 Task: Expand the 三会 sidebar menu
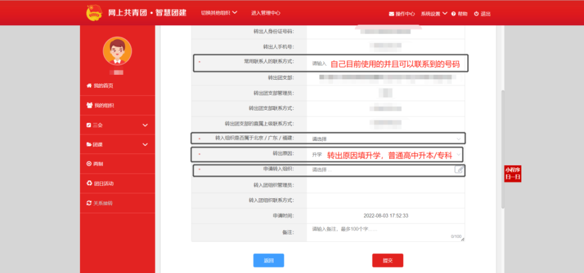pyautogui.click(x=117, y=125)
